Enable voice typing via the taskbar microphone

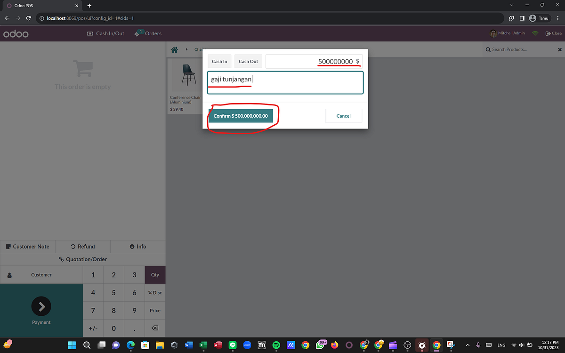coord(478,345)
